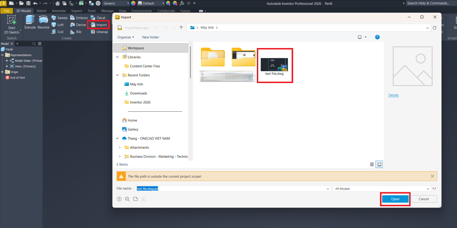Switch to the Sketch ribbon tab
This screenshot has height=228, width=457.
(x=41, y=11)
